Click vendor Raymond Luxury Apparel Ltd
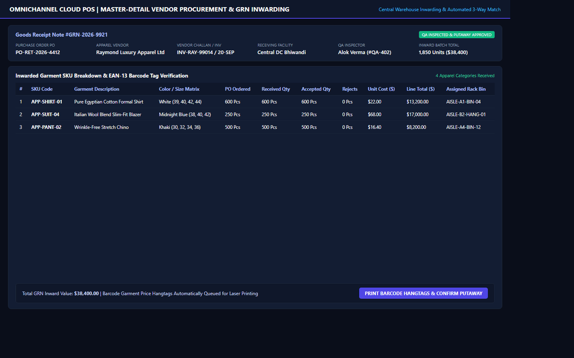Viewport: 574px width, 358px height. coord(130,53)
